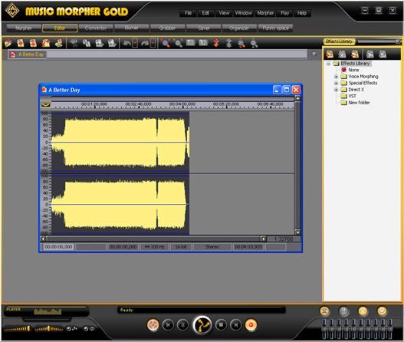
Task: Toggle the equalizer power button
Action: coord(382,311)
